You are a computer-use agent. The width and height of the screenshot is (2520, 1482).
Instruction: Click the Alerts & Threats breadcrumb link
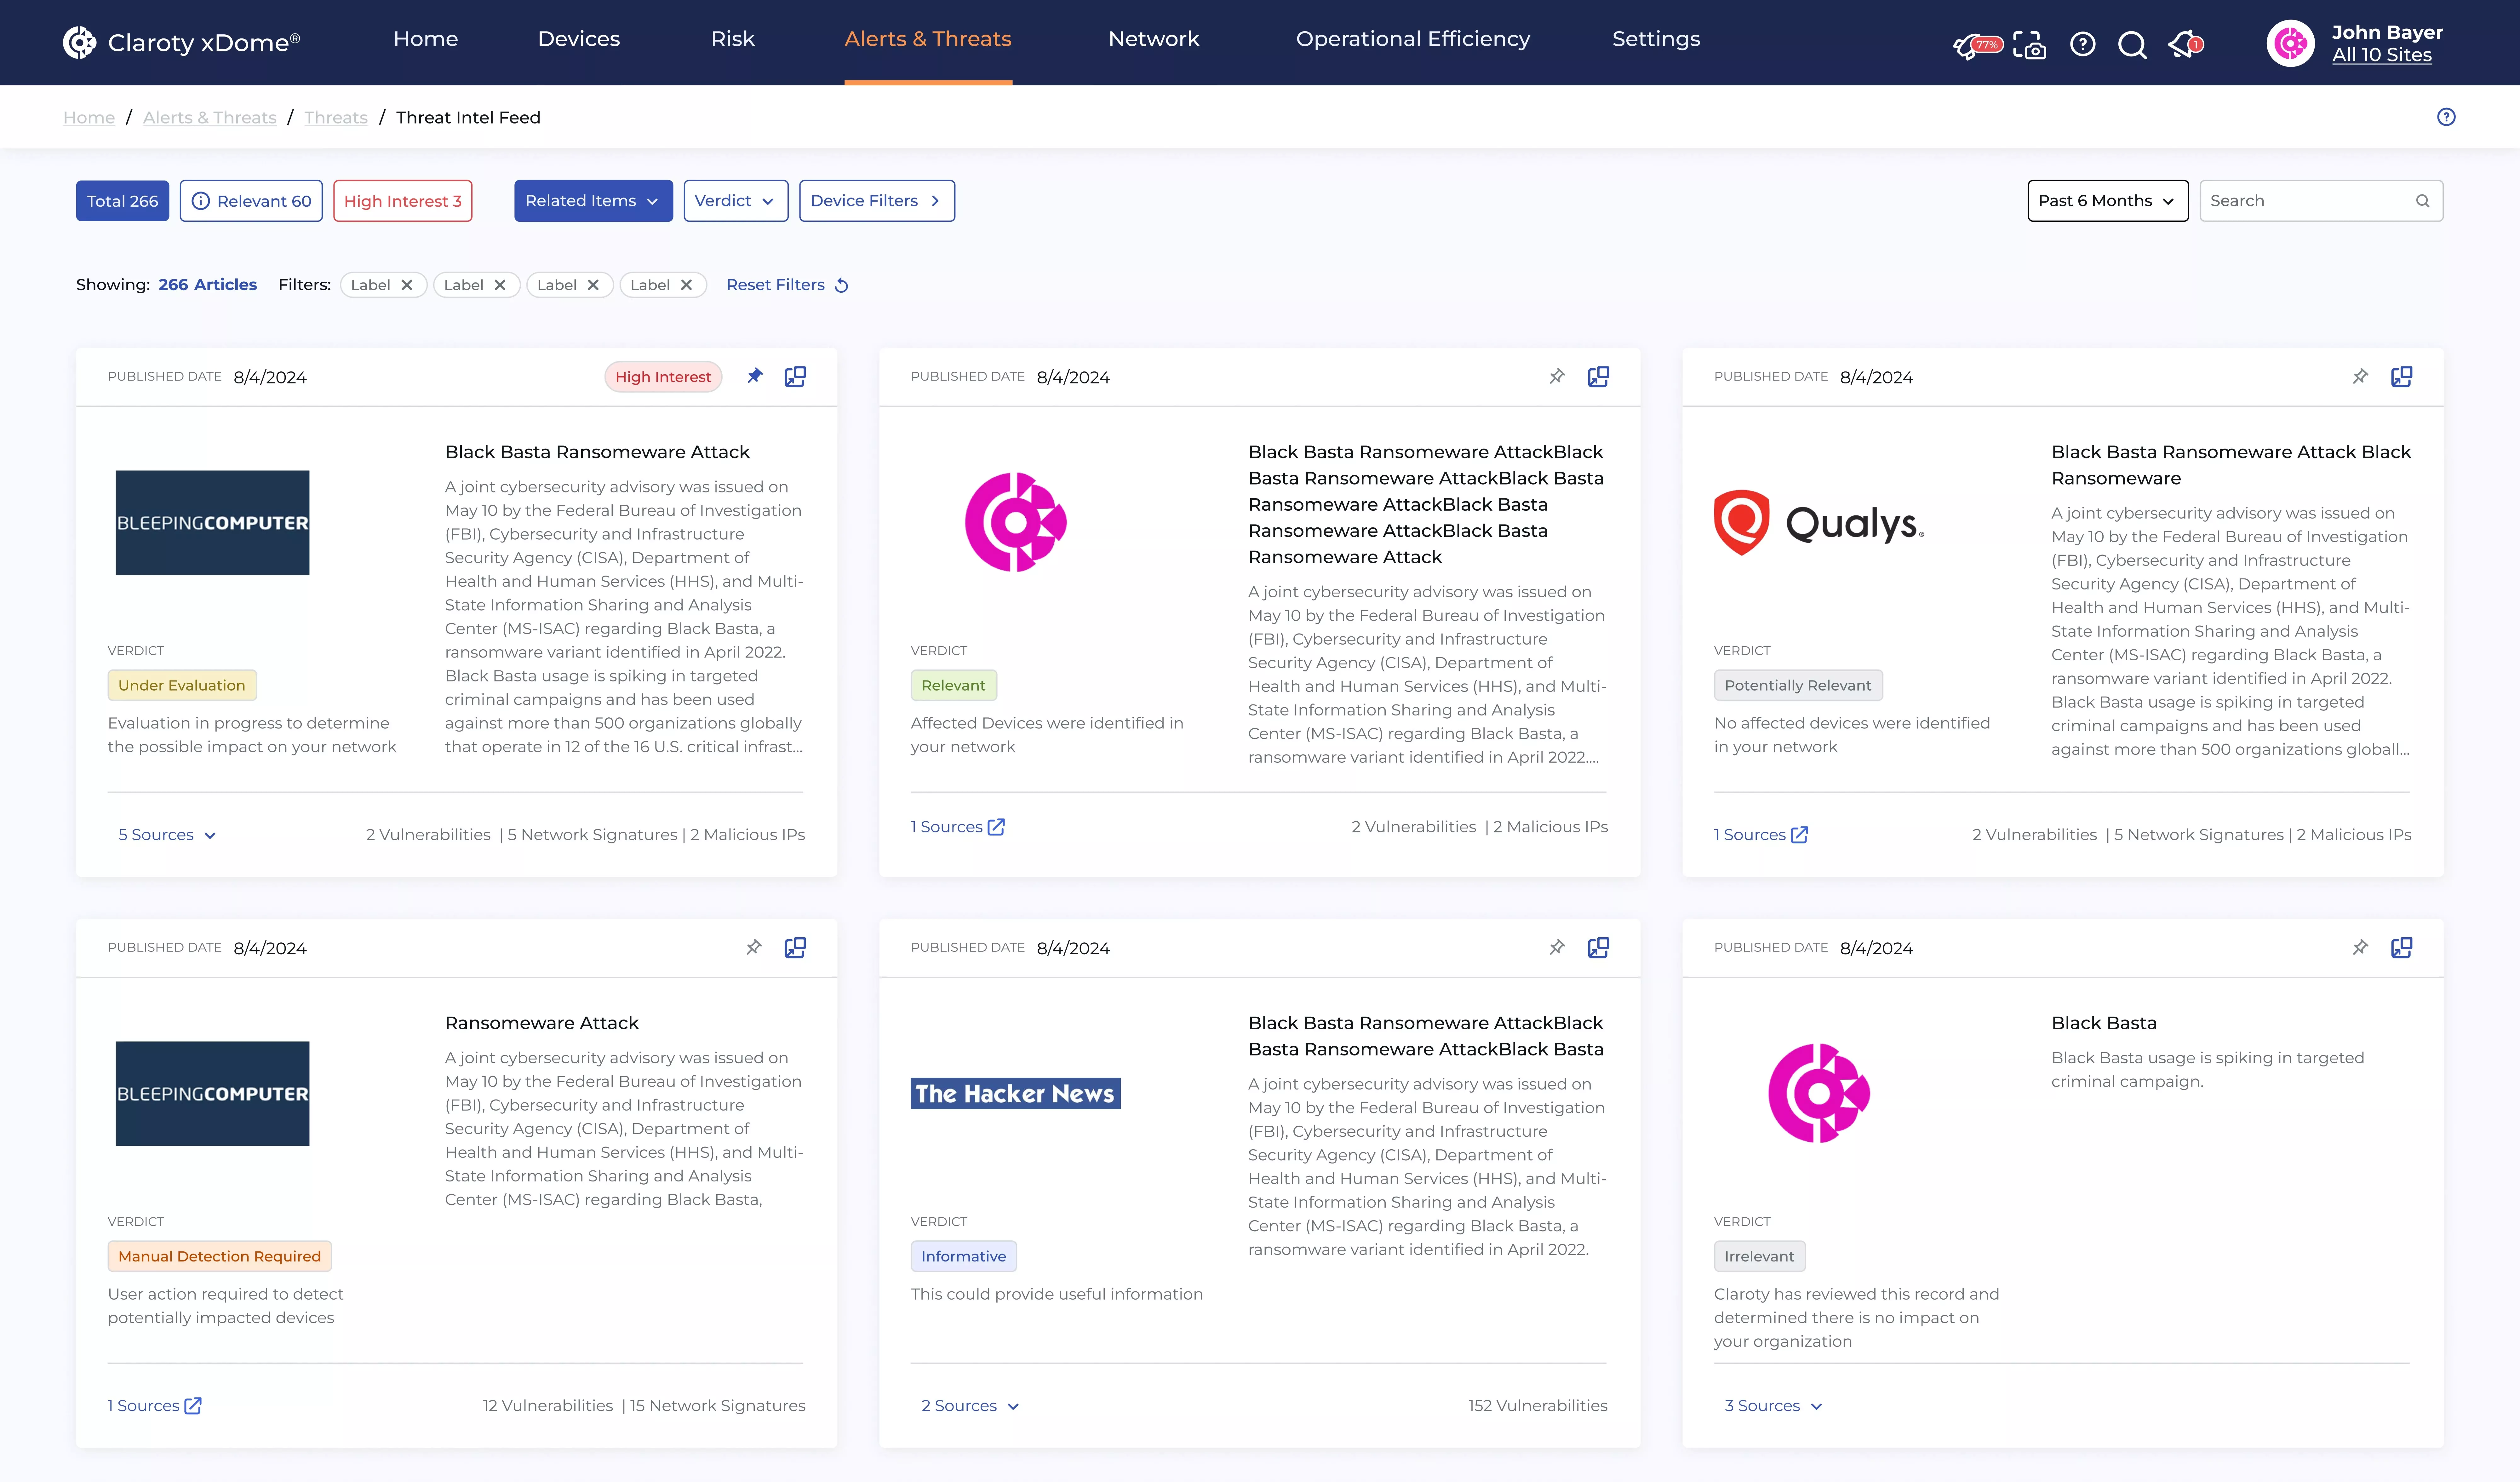210,118
